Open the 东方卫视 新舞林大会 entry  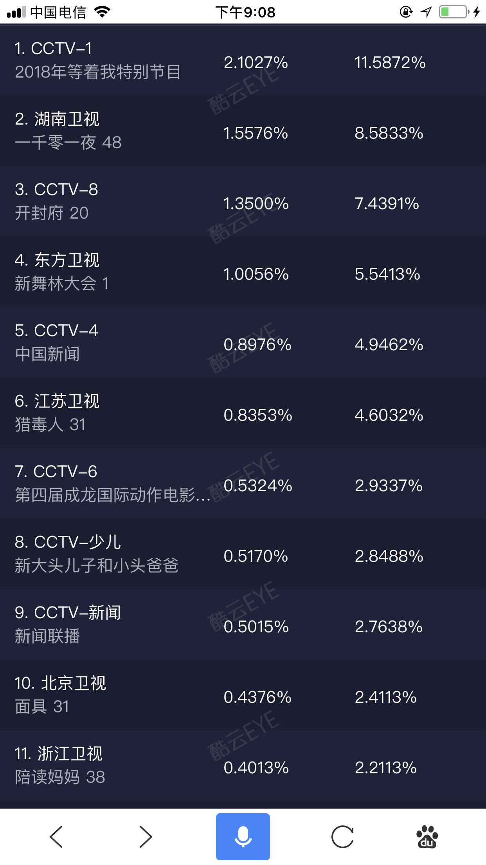pyautogui.click(x=243, y=271)
